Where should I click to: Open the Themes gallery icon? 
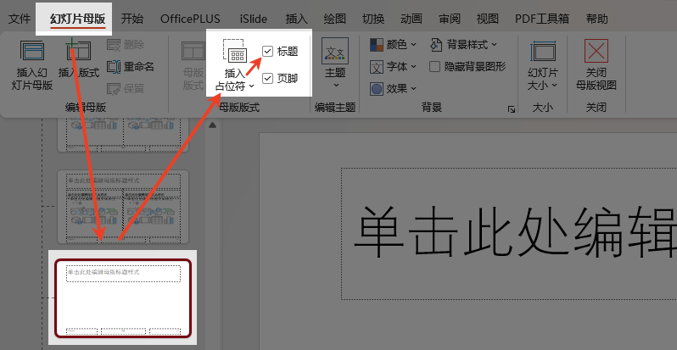334,54
